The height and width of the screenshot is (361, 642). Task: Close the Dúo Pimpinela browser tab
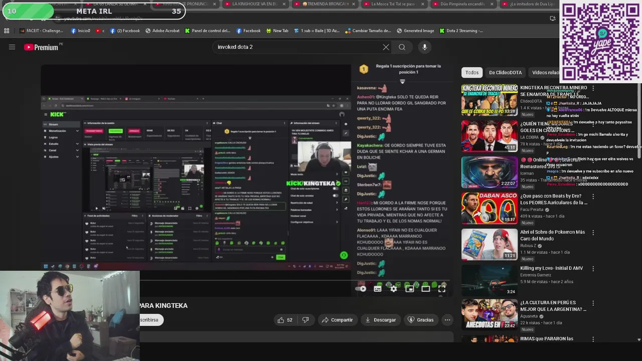(492, 4)
